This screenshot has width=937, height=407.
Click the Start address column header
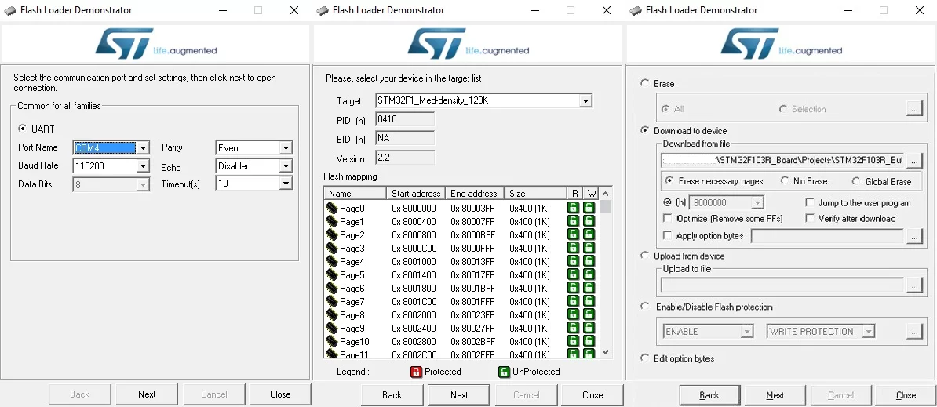[x=415, y=194]
